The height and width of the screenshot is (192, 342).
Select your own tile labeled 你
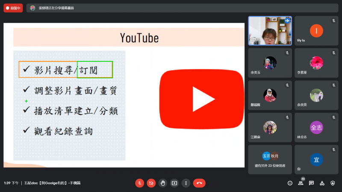(316, 160)
